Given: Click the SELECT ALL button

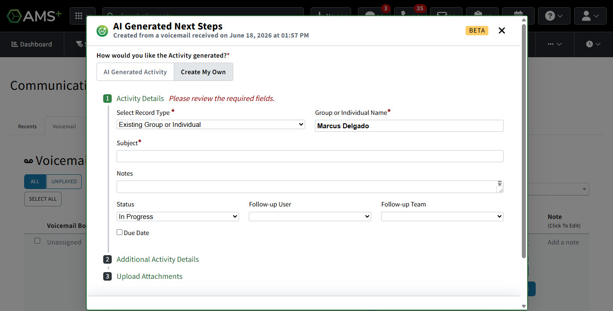Looking at the screenshot, I should [43, 199].
